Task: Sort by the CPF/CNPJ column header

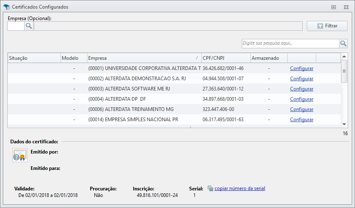Action: click(x=226, y=58)
